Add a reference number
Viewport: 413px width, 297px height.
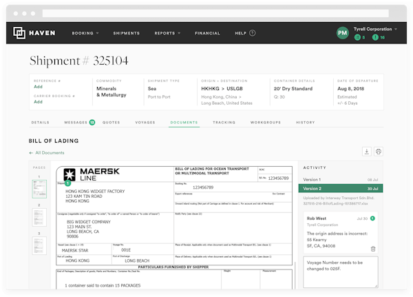click(38, 88)
